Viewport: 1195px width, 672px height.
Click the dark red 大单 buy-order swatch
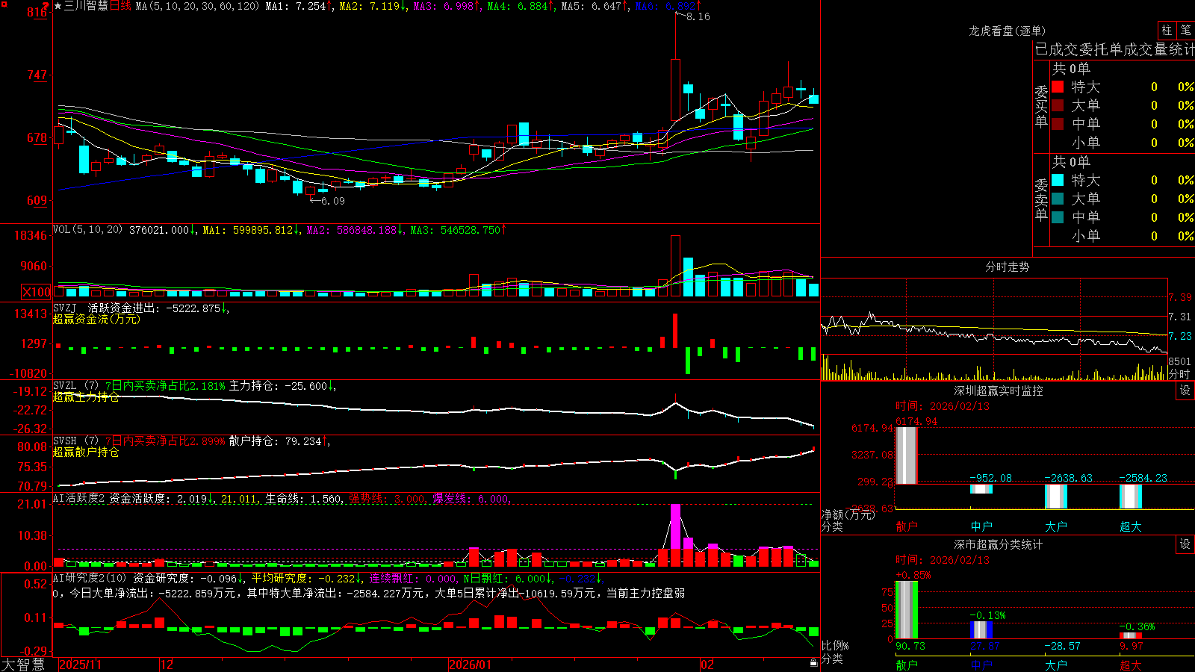1058,105
